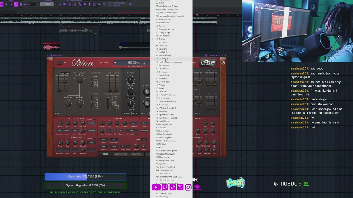This screenshot has width=353, height=198.
Task: Expand the DCO oscillator model menu
Action: 58,113
